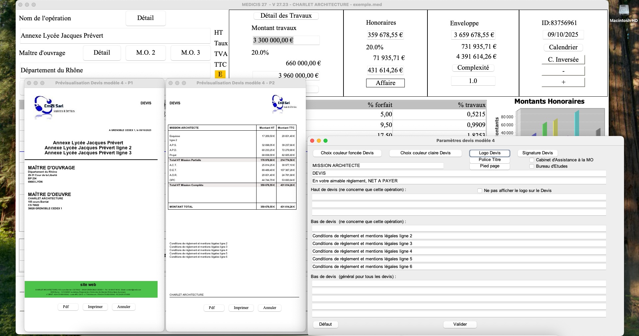Click Annuler in the P1 preview window
639x336 pixels.
click(x=124, y=307)
